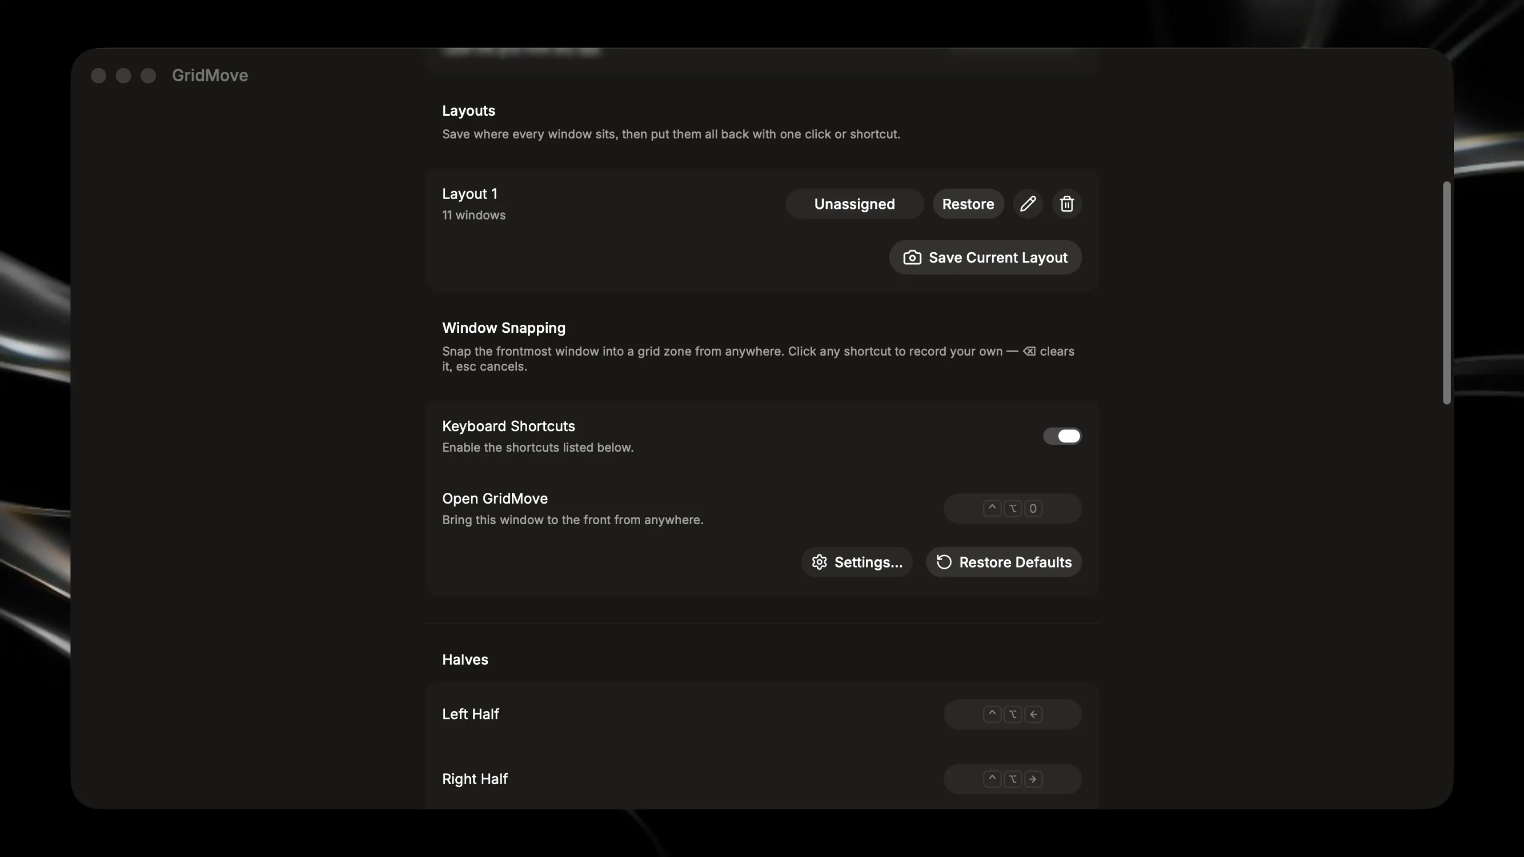Click the Right Half label
The height and width of the screenshot is (857, 1524).
pos(474,779)
